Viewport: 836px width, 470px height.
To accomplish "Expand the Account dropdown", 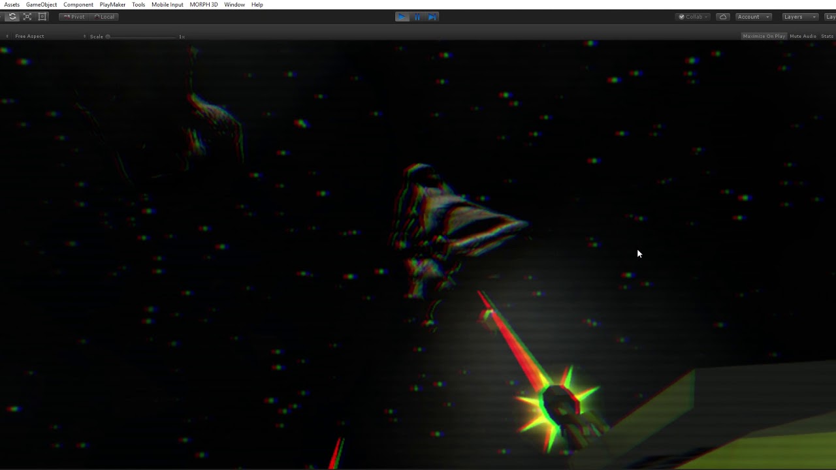I will (x=753, y=17).
